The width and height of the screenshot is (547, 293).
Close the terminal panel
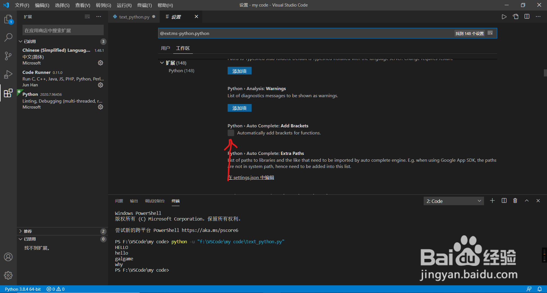click(x=538, y=201)
